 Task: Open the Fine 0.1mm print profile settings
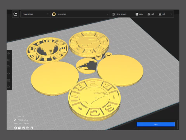coord(119,14)
